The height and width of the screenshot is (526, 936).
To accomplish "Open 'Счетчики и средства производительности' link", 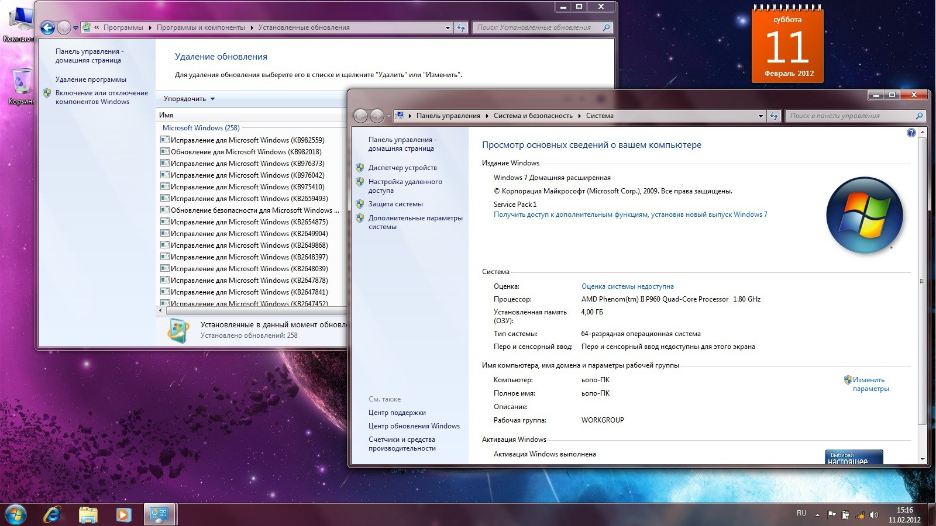I will 402,444.
